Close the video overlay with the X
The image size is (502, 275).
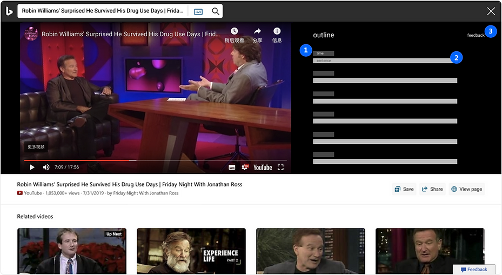pos(491,11)
